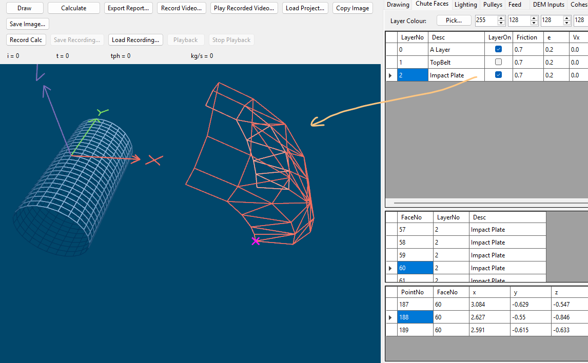Viewport: 588px width, 363px height.
Task: Click z value -0.633 cell
Action: pyautogui.click(x=569, y=330)
